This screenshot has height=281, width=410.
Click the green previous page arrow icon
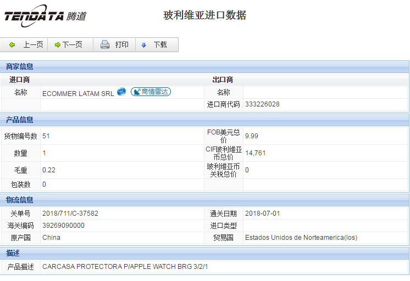(12, 45)
